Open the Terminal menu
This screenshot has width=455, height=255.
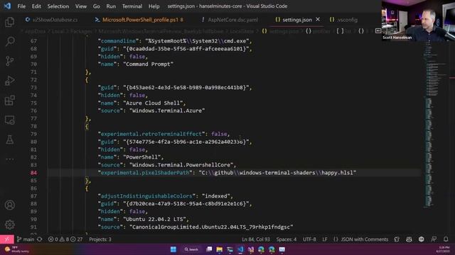[x=132, y=6]
